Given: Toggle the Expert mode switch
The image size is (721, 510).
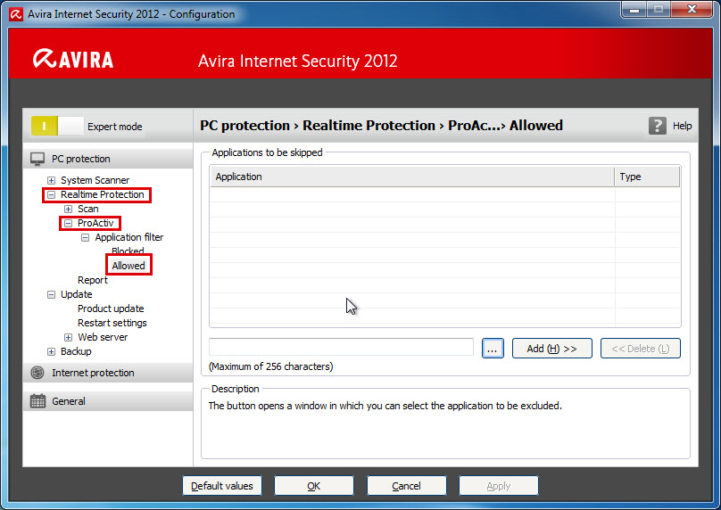Looking at the screenshot, I should click(x=57, y=126).
